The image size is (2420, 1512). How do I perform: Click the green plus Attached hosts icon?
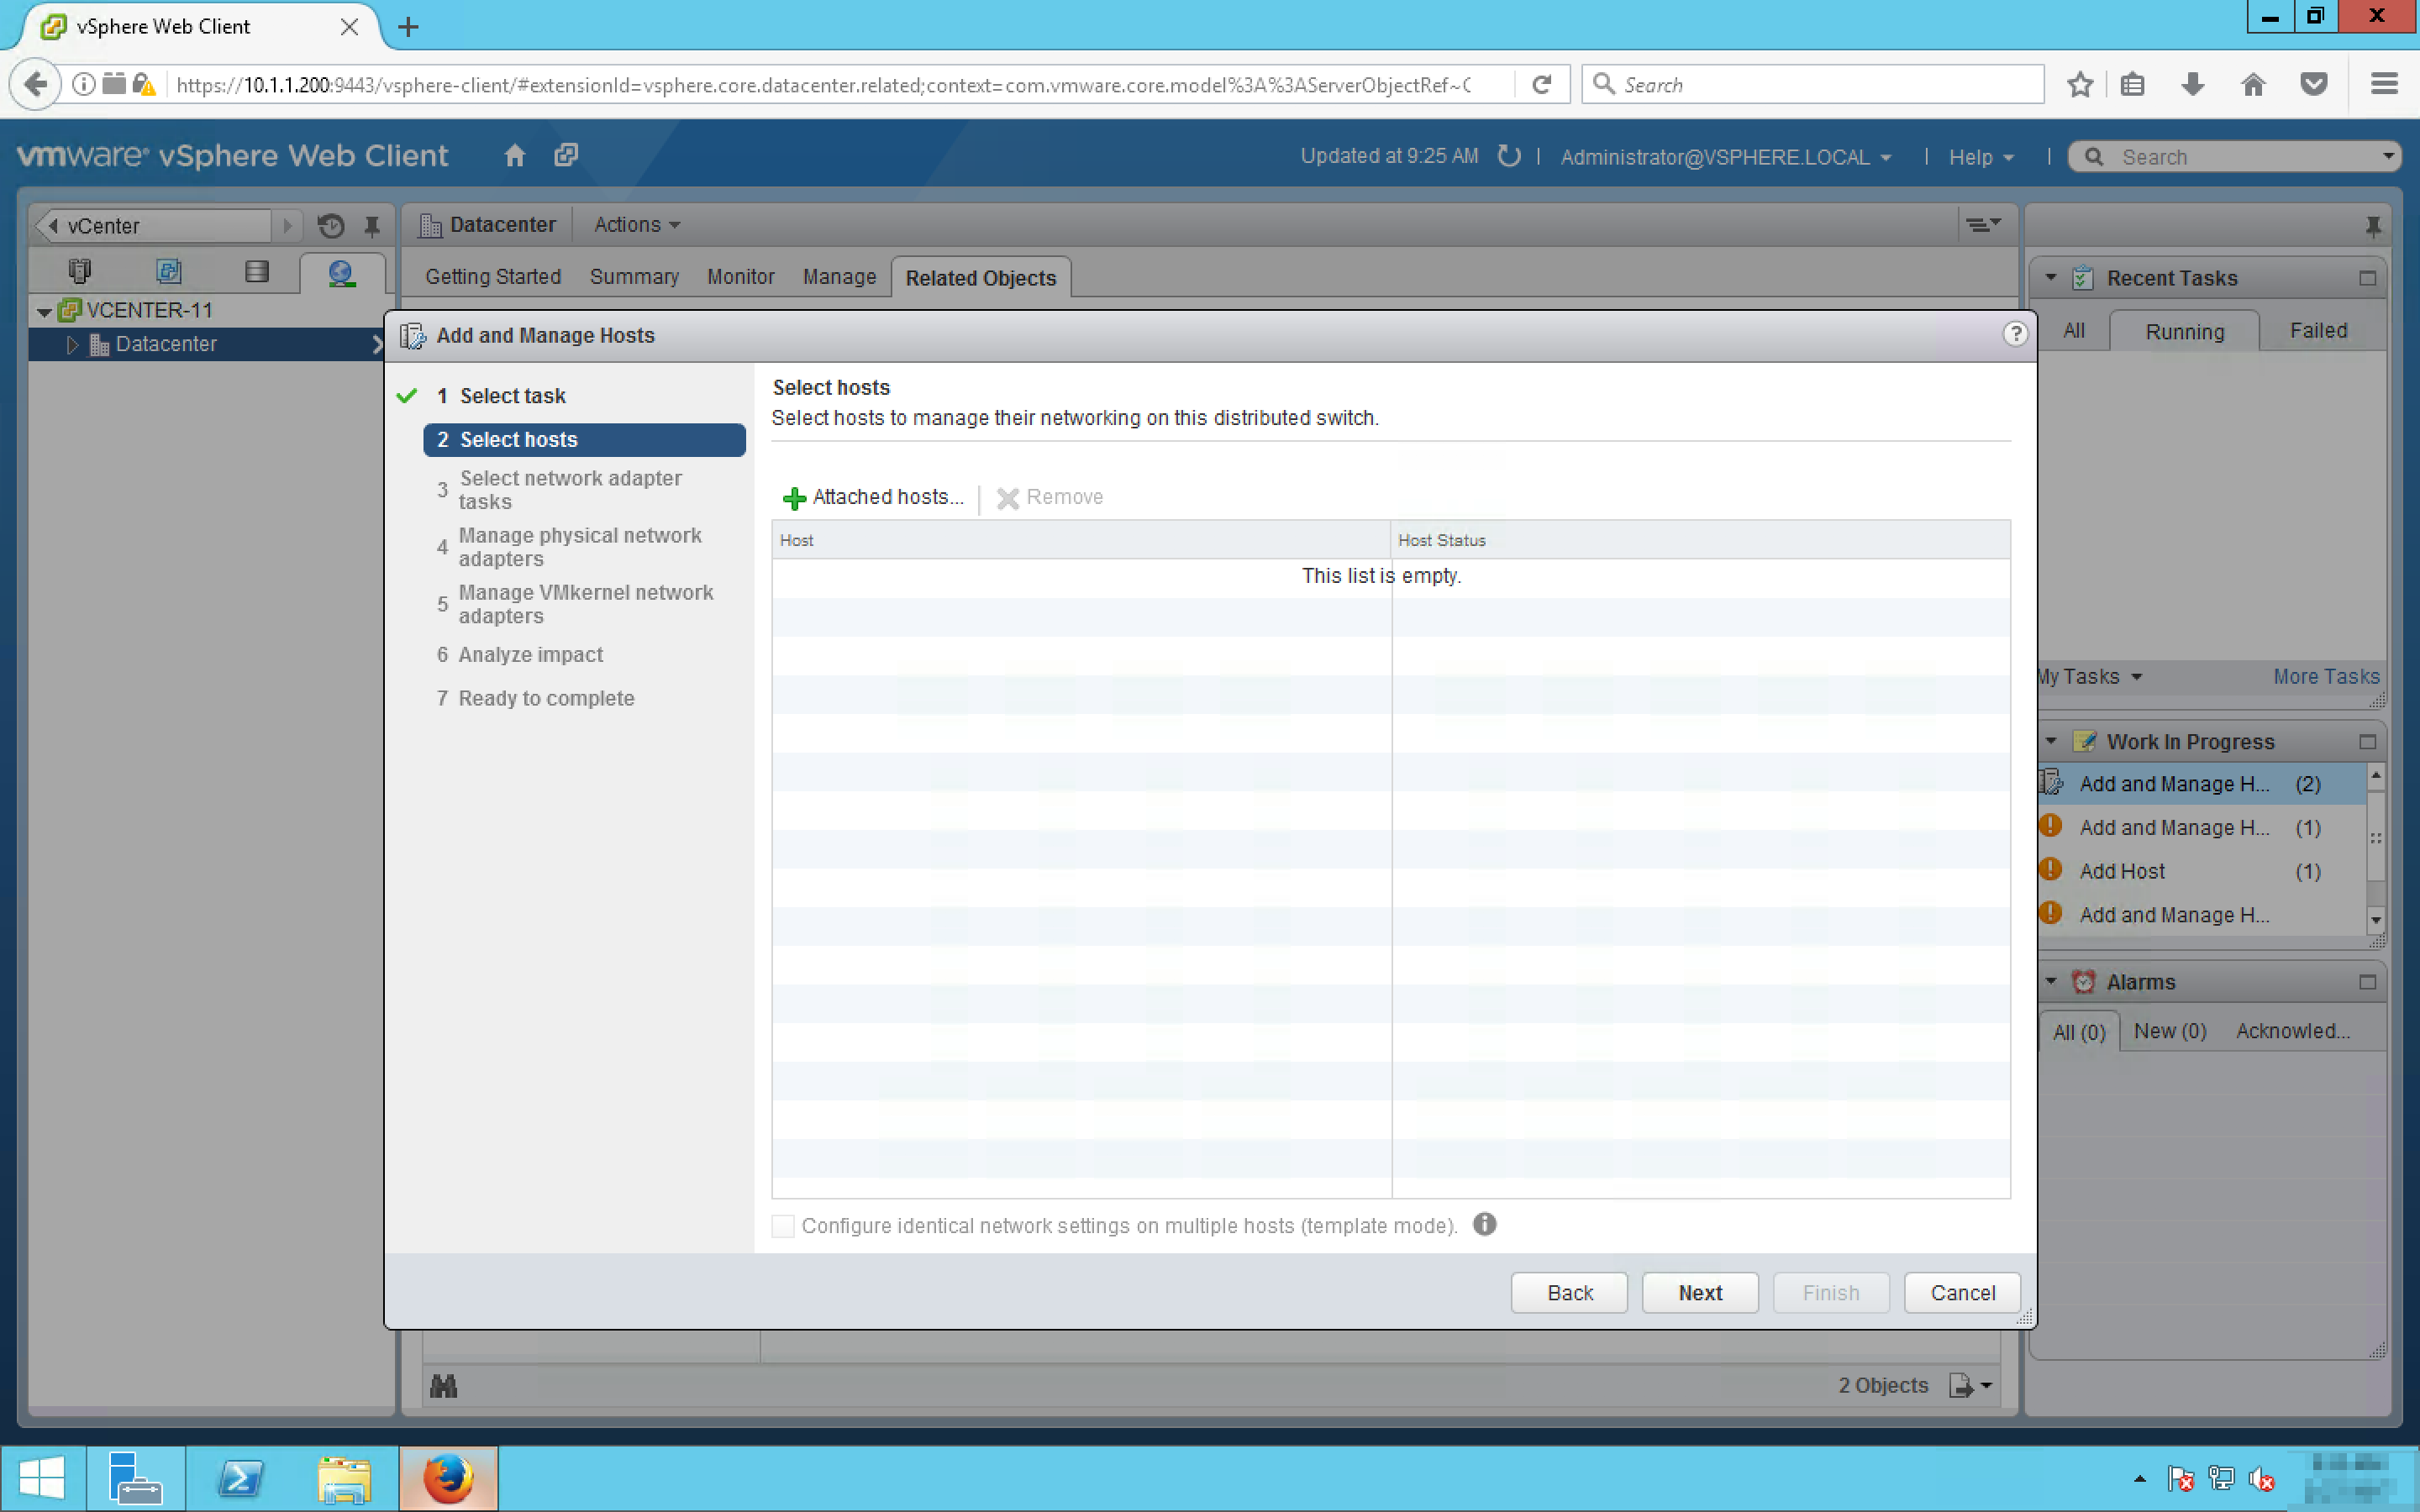[794, 498]
